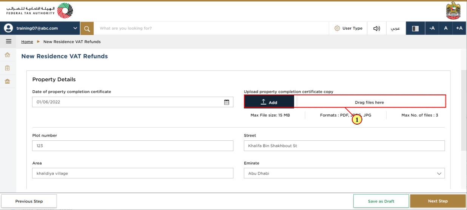Open the hamburger menu icon

pos(8,41)
